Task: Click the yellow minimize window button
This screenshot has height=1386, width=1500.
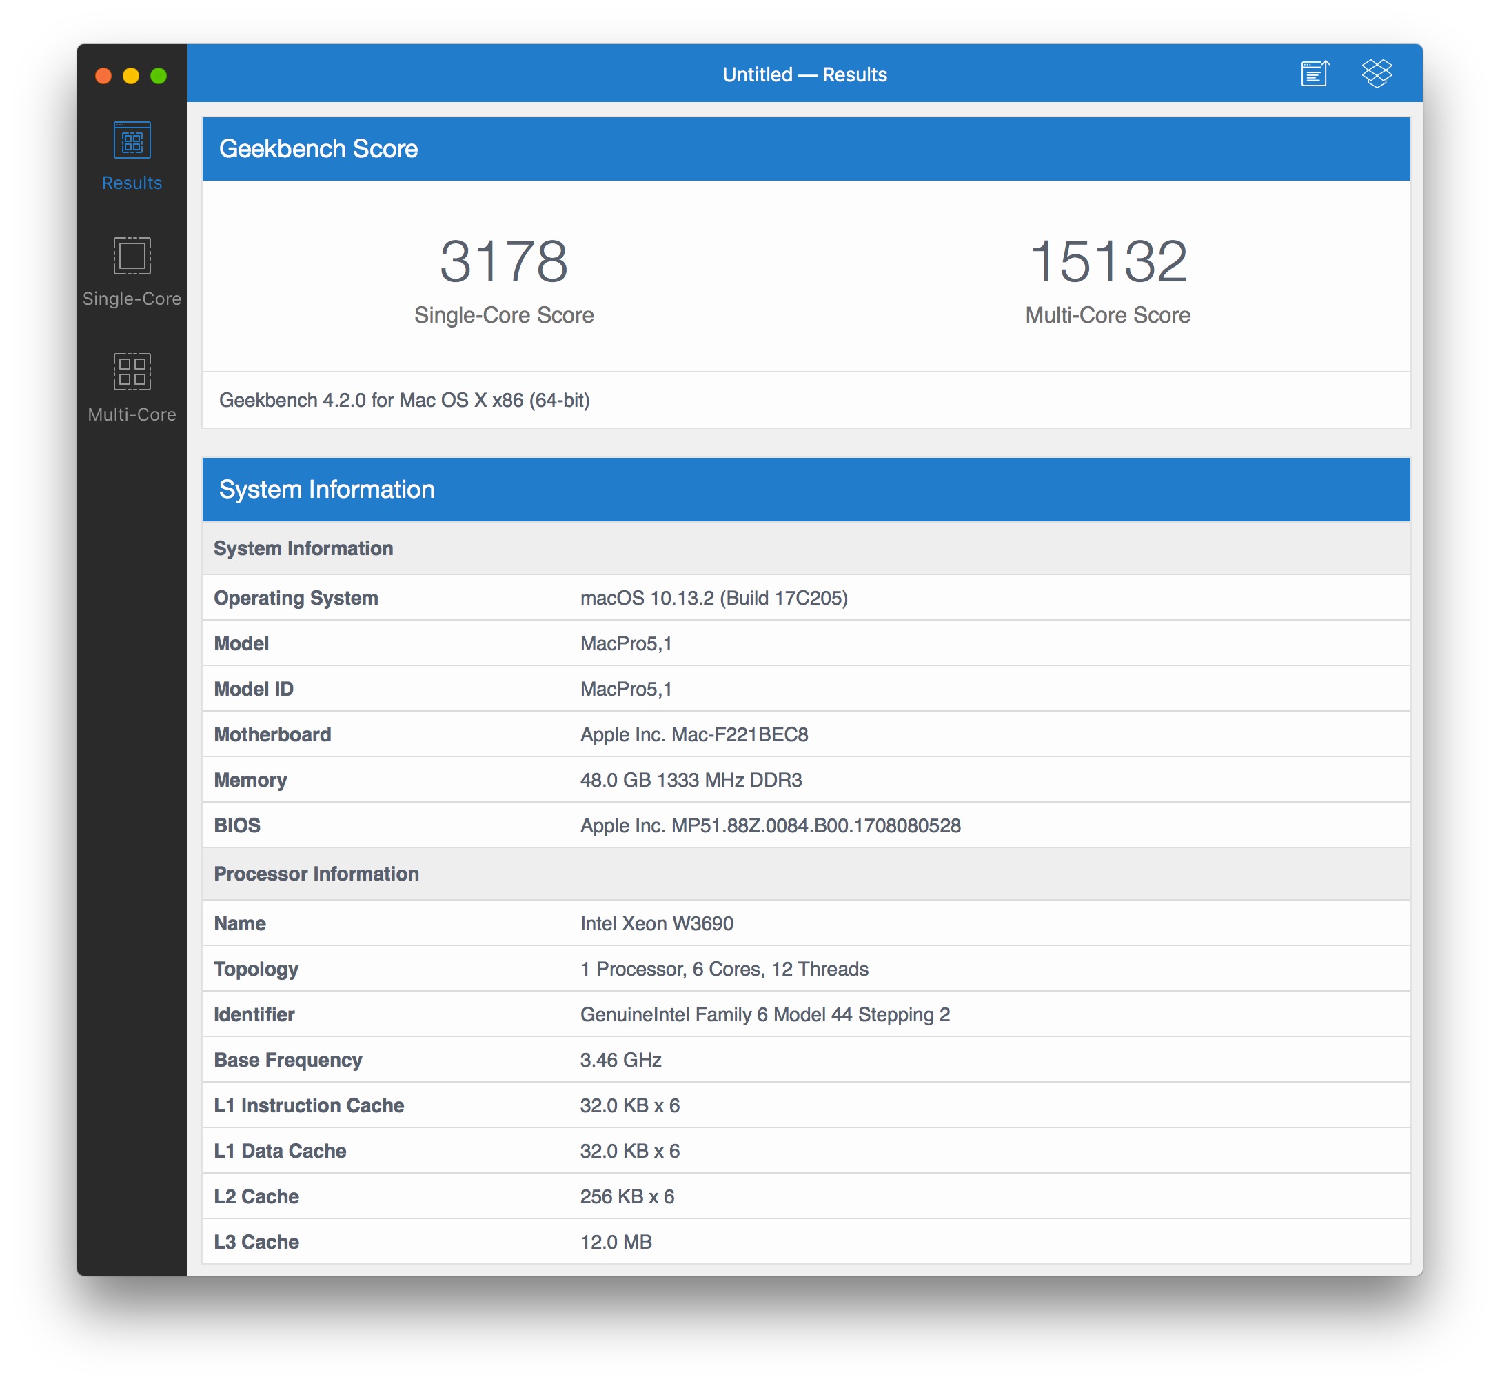Action: point(131,76)
